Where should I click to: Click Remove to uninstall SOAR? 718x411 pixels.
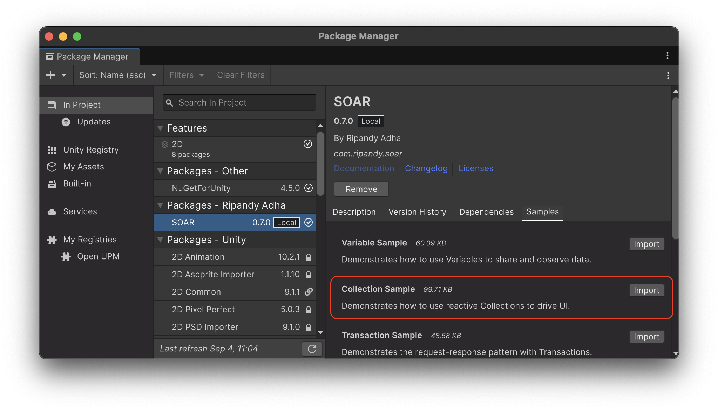click(x=361, y=189)
